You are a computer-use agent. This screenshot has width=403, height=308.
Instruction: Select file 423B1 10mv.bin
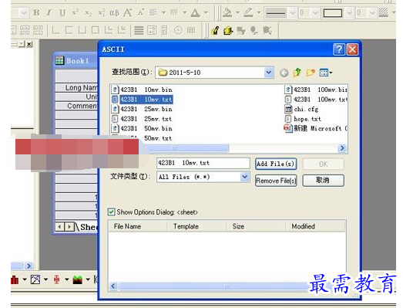click(142, 90)
